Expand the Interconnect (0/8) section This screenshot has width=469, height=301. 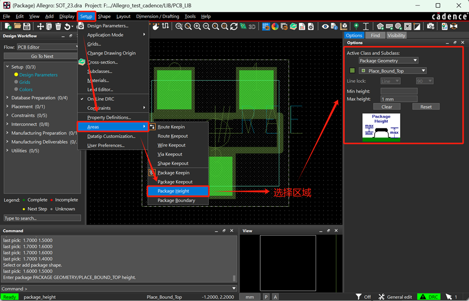click(x=8, y=124)
